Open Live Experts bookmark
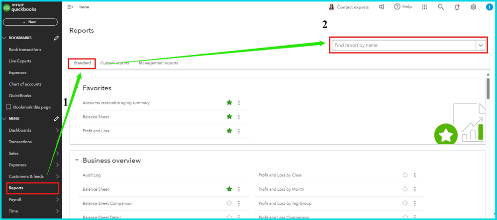 point(20,61)
